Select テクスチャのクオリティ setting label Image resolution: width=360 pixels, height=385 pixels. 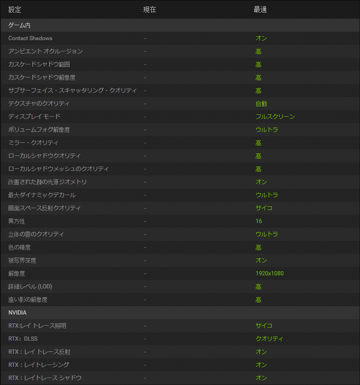39,104
